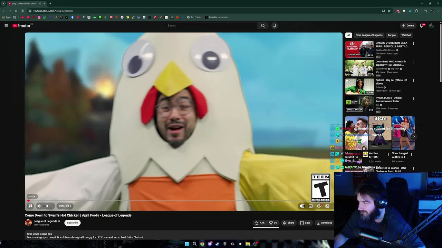Open Chrome media controls icon
442x248 pixels.
[426, 11]
